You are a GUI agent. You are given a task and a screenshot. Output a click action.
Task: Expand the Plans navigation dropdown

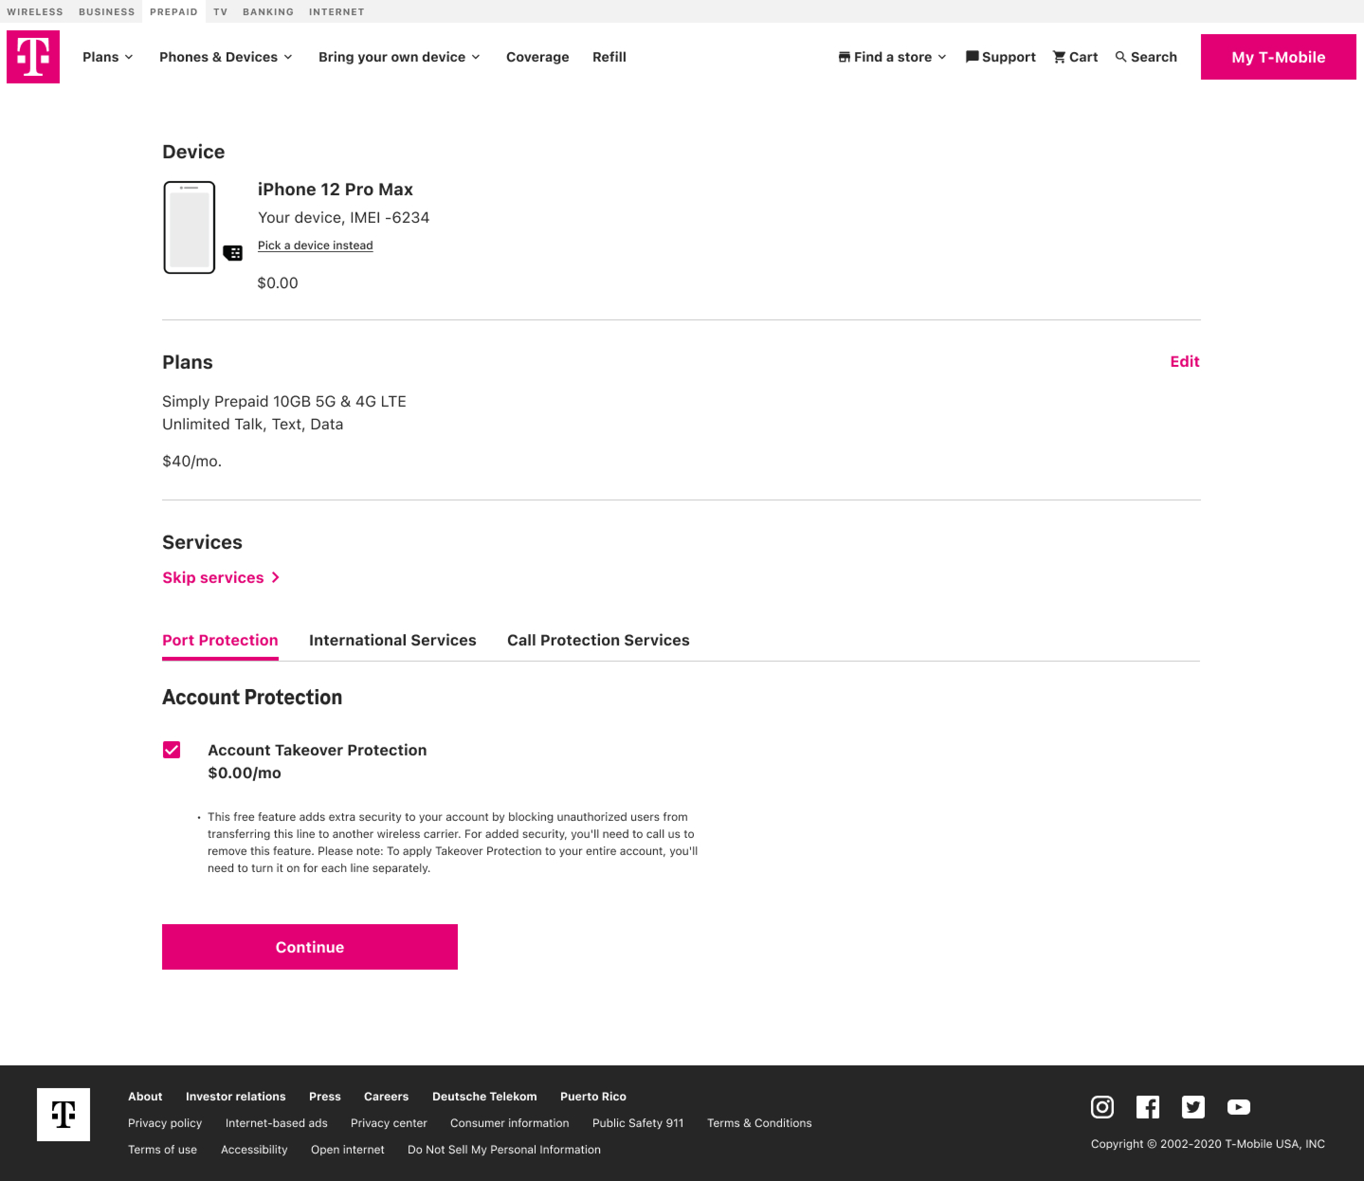108,57
